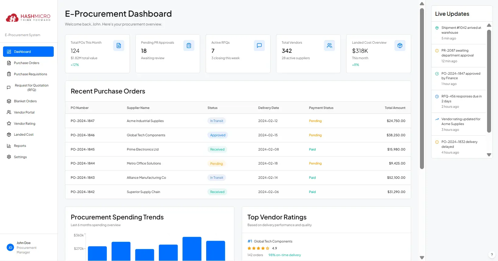498x261 pixels.
Task: Click the help question mark button
Action: click(x=492, y=255)
